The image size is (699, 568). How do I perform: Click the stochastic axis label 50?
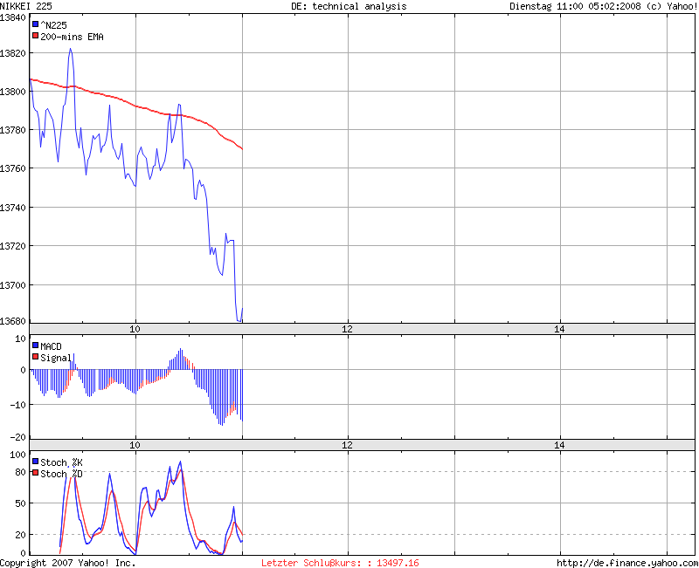[20, 503]
